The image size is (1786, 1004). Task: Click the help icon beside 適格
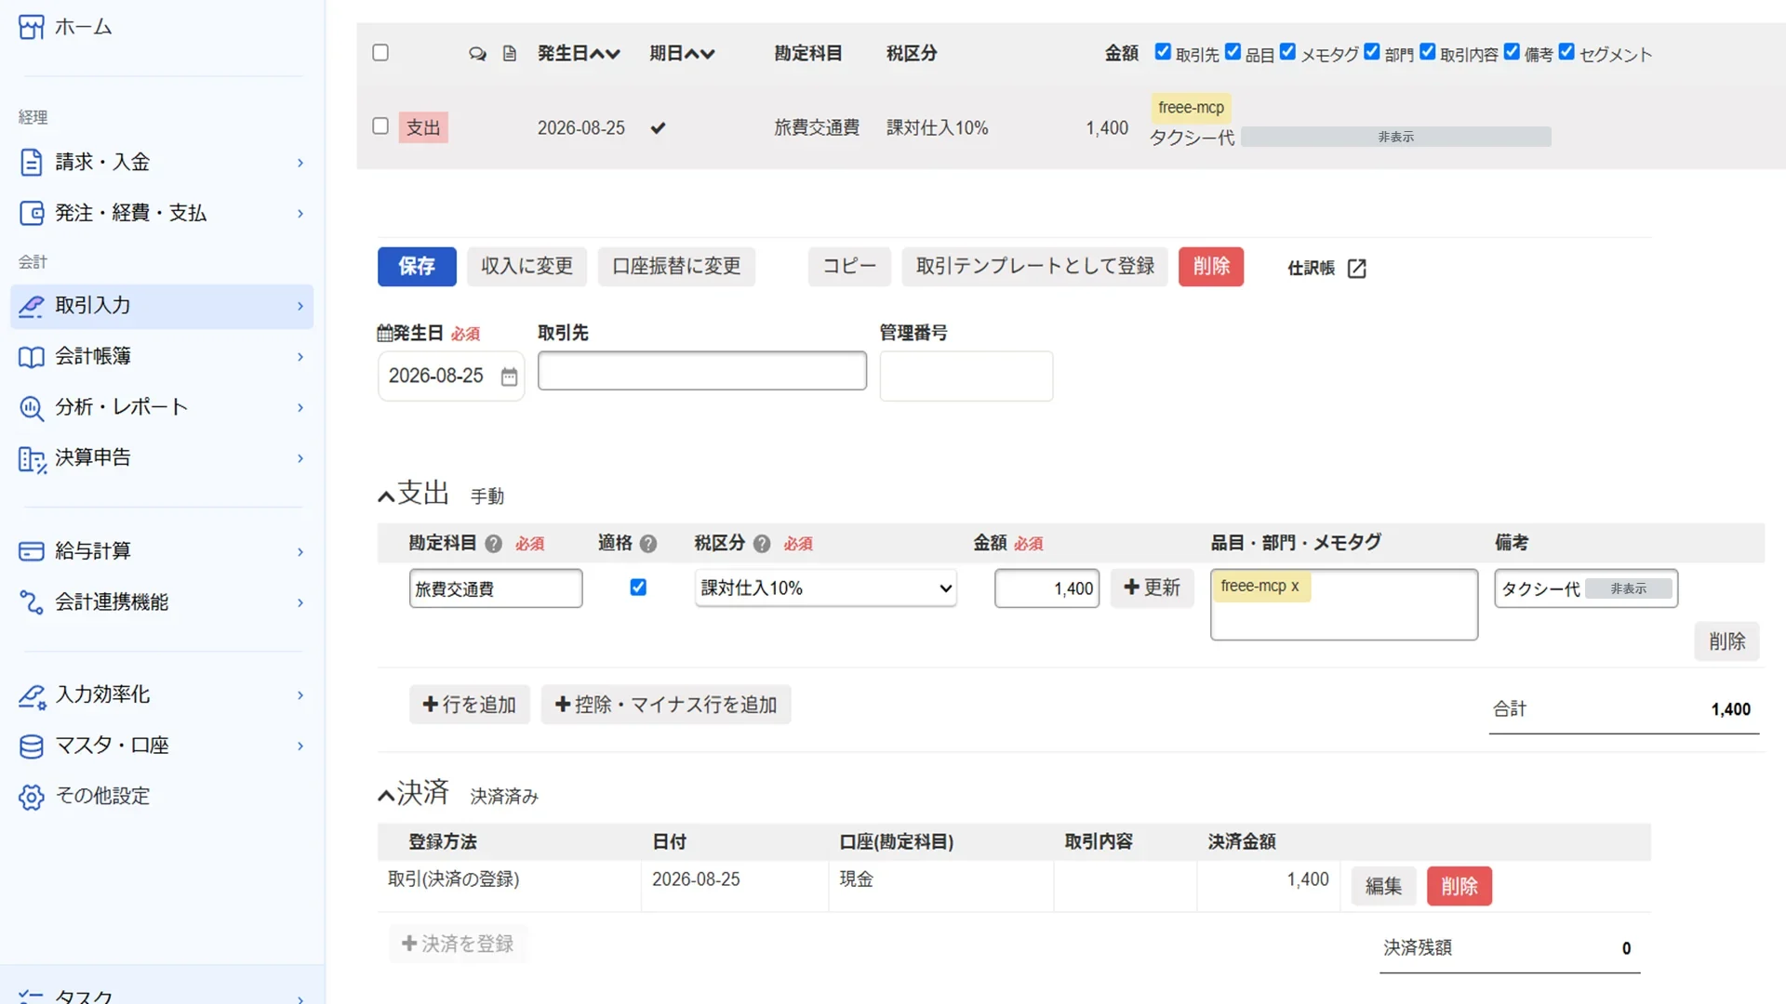pyautogui.click(x=648, y=544)
